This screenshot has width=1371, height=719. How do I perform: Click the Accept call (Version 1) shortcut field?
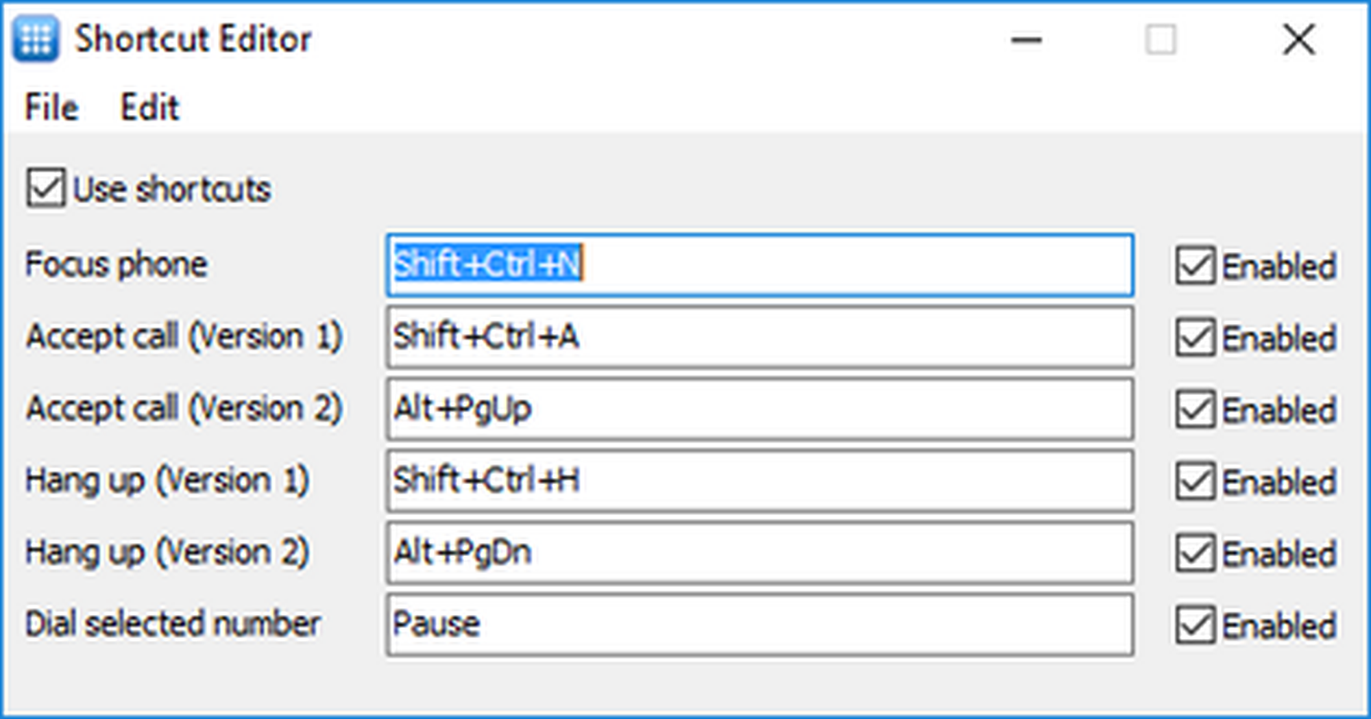[x=759, y=337]
